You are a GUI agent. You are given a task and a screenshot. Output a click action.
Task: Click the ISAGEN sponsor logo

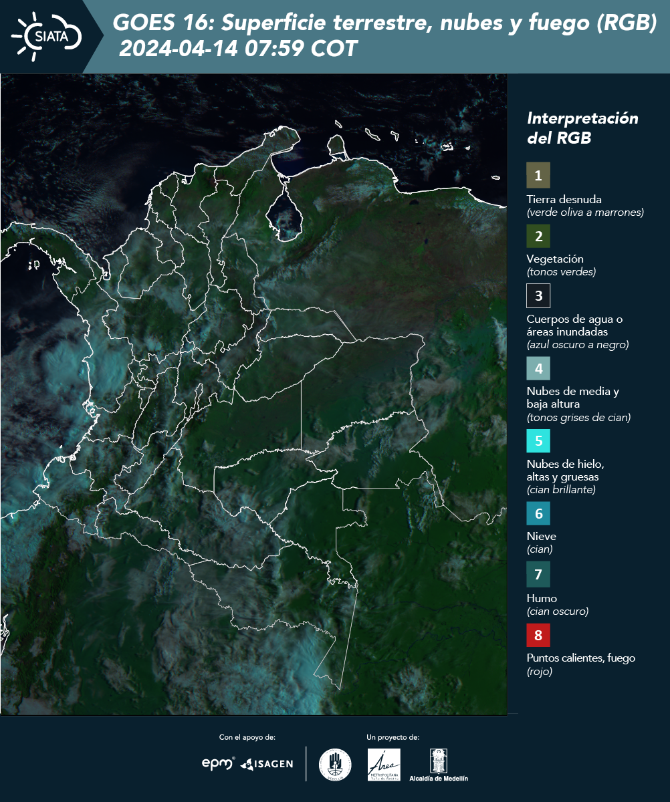click(267, 764)
